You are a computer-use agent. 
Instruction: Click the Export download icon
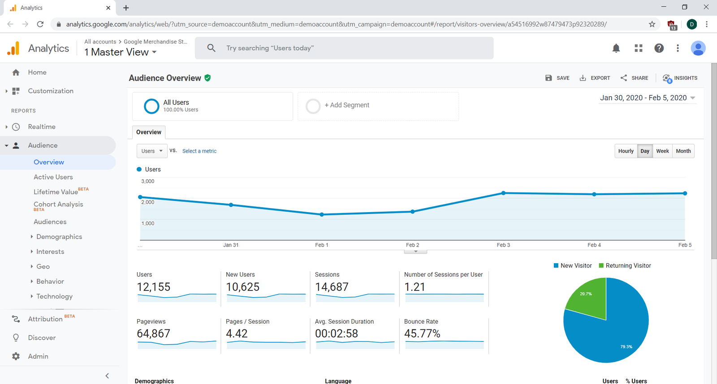tap(583, 78)
